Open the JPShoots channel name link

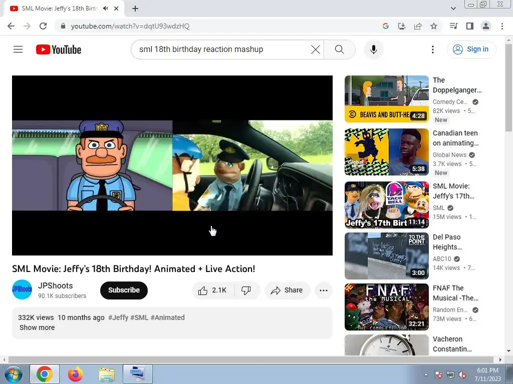click(x=55, y=285)
